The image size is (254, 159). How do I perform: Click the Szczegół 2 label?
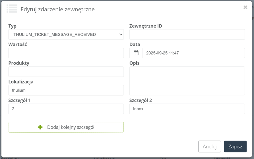[141, 101]
